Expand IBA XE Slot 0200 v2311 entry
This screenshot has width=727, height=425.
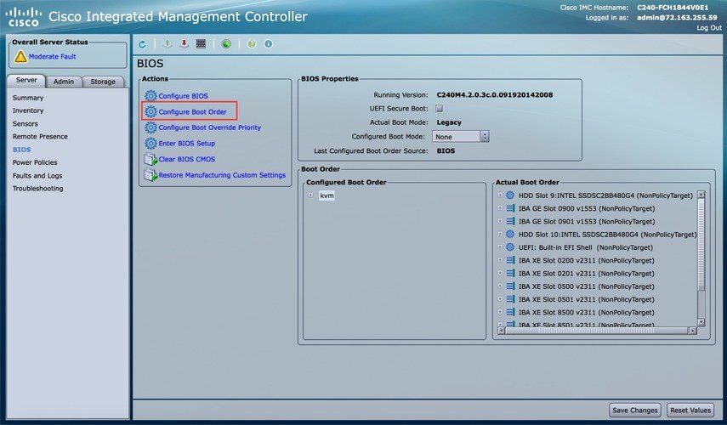click(500, 260)
